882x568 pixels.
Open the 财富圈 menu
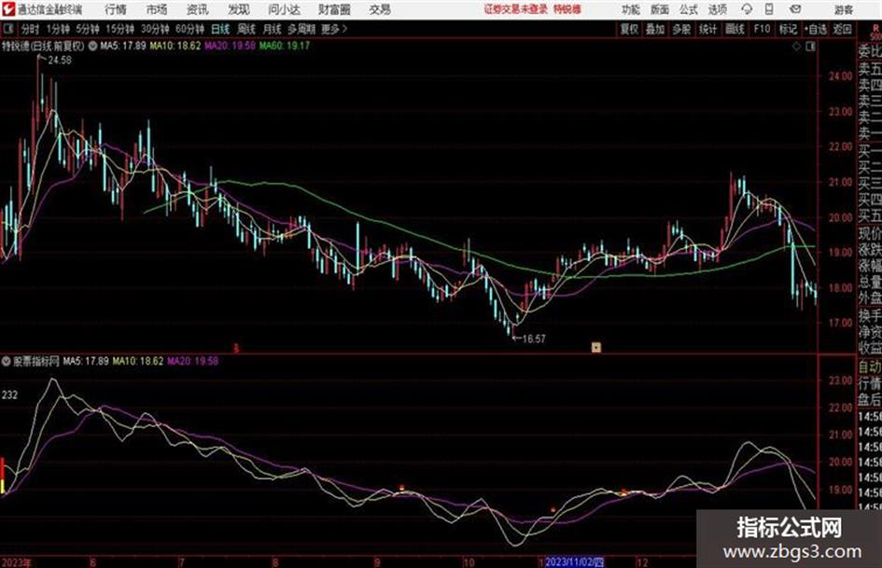pyautogui.click(x=334, y=9)
